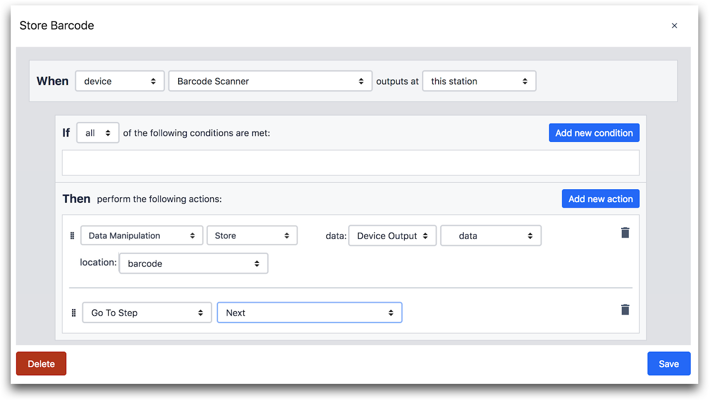Open the 'this station' dropdown
The width and height of the screenshot is (709, 400).
pos(479,81)
